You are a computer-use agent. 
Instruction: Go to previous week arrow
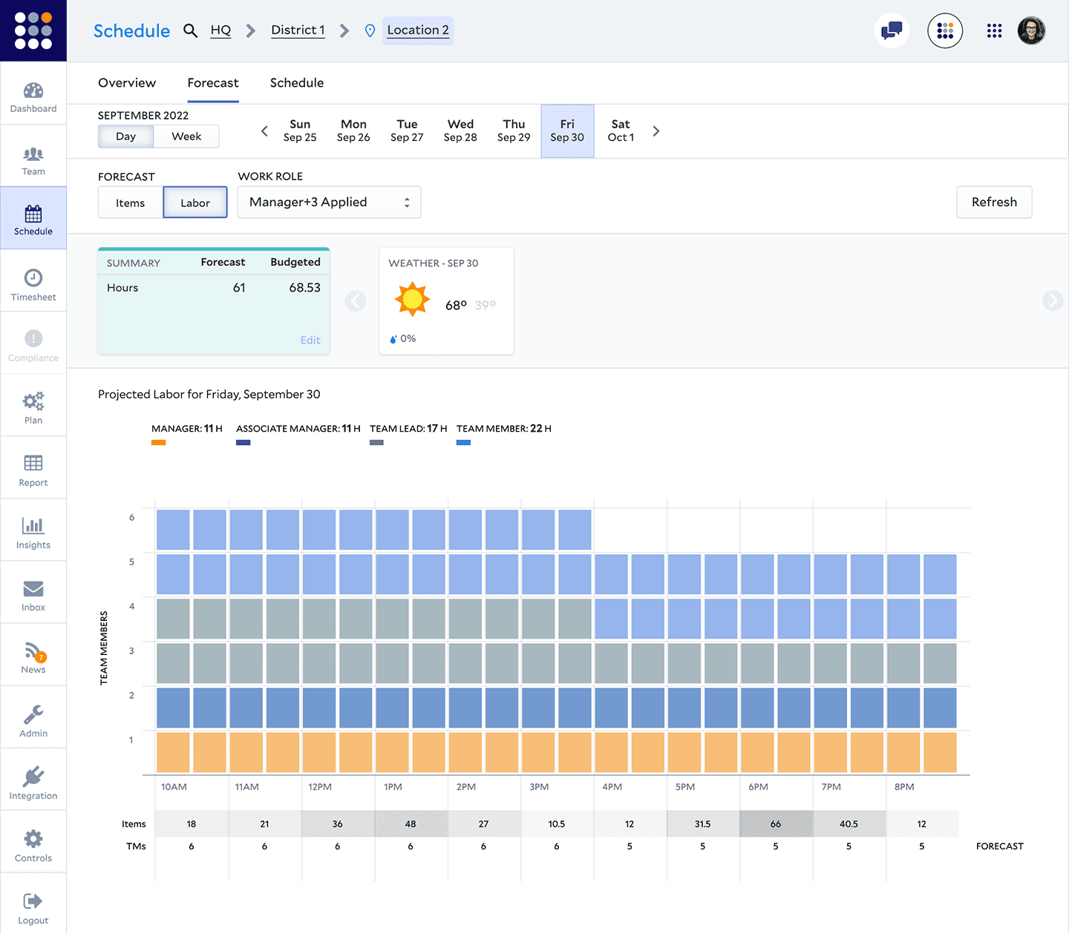(x=264, y=131)
